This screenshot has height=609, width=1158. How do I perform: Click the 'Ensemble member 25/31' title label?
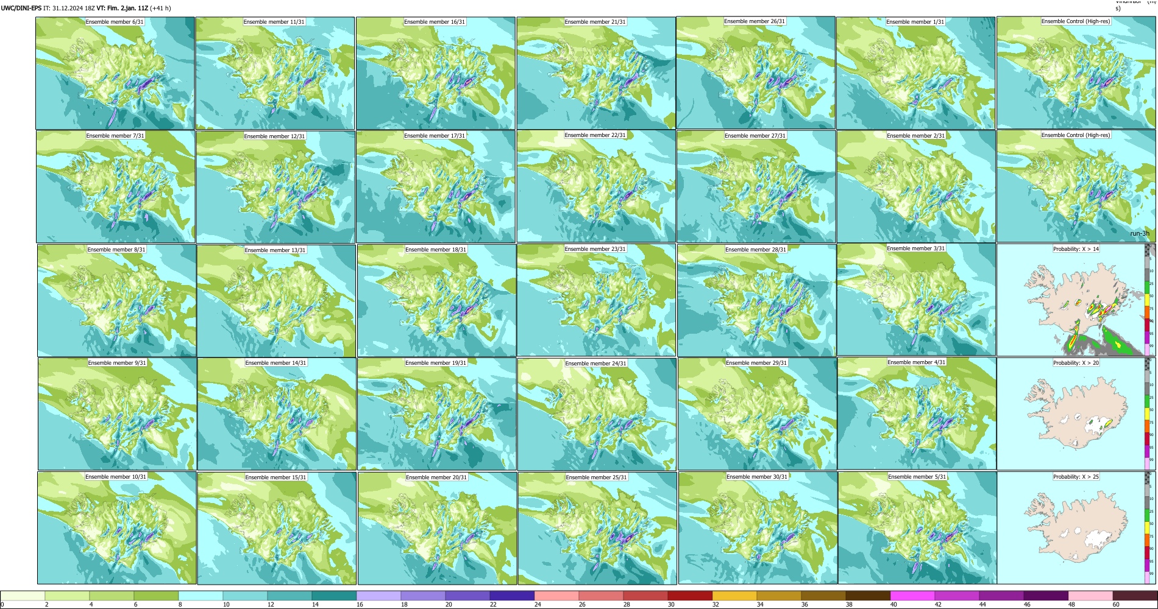click(597, 477)
